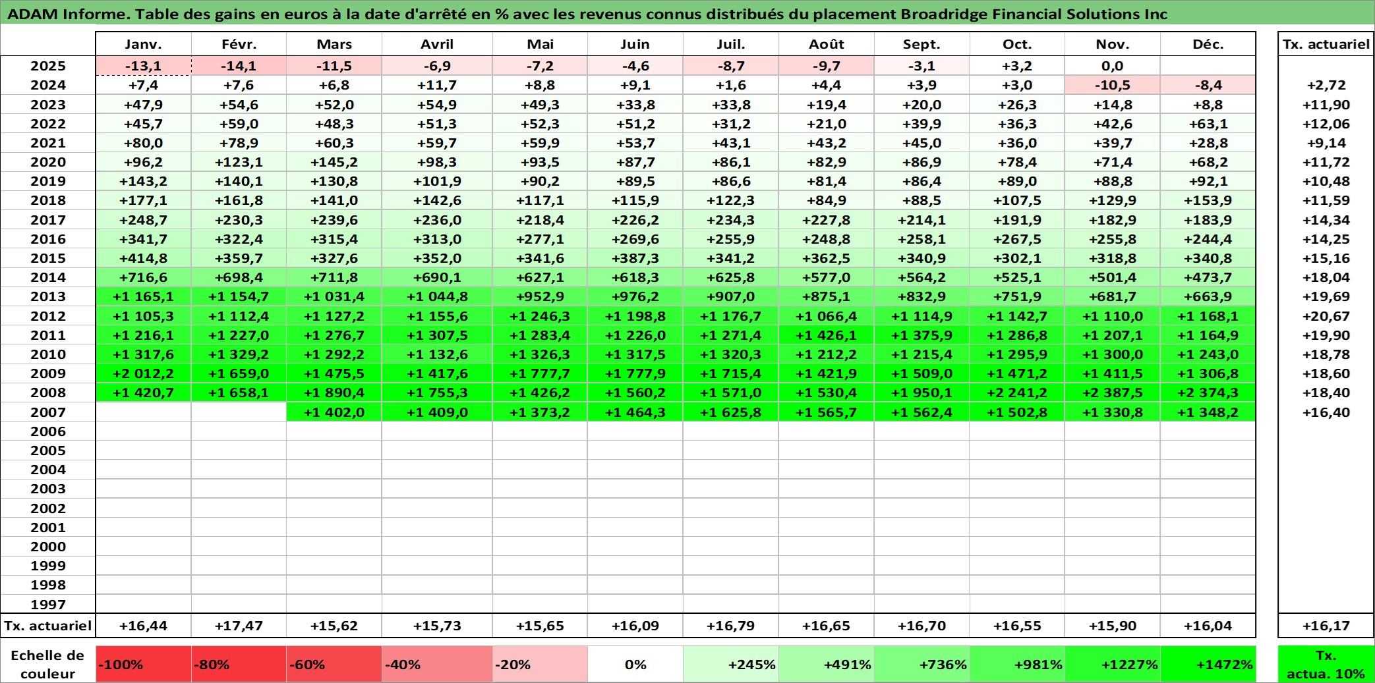Image resolution: width=1375 pixels, height=683 pixels.
Task: Click the -14,1 cell for February 2025
Action: (x=239, y=66)
